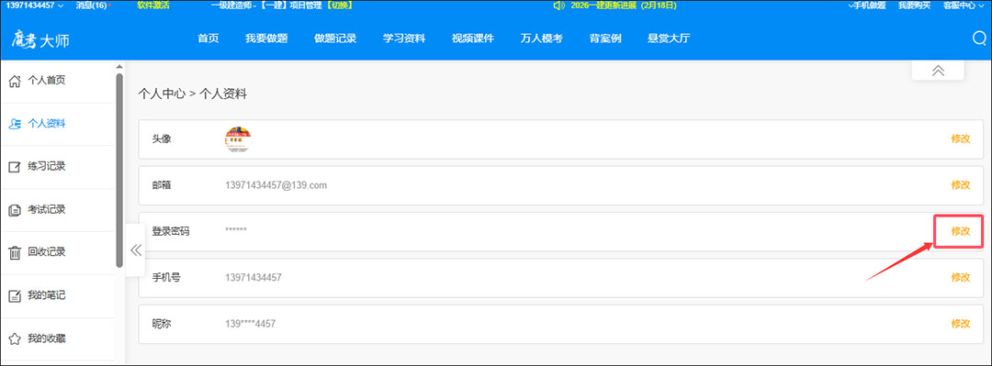This screenshot has height=366, width=992.
Task: Click the 【切换】 subject switch link
Action: [339, 6]
